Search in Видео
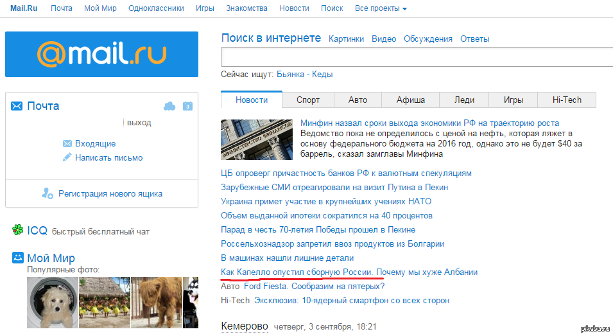 (x=384, y=39)
